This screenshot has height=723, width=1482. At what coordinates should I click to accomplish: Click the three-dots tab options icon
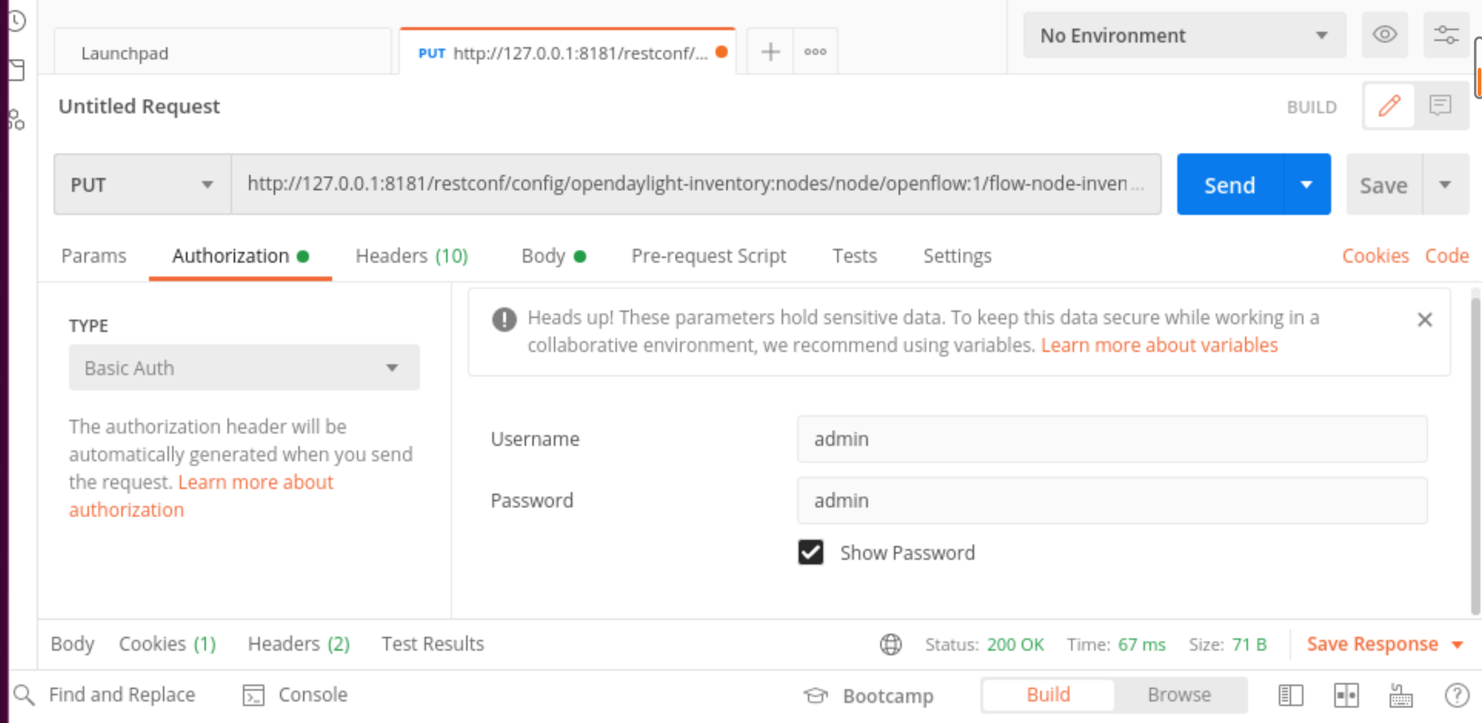815,52
